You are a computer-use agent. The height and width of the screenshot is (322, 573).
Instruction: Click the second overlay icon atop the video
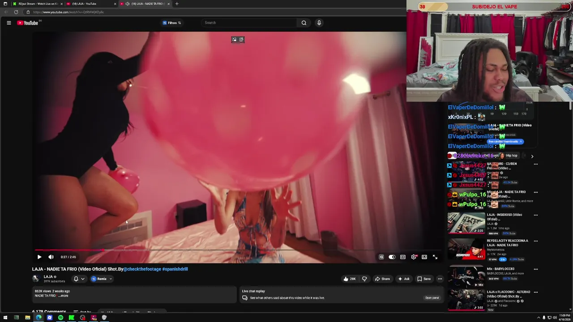[x=241, y=40]
